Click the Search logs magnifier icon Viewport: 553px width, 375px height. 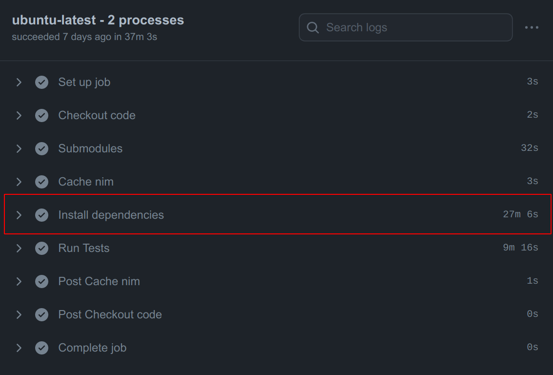(312, 27)
